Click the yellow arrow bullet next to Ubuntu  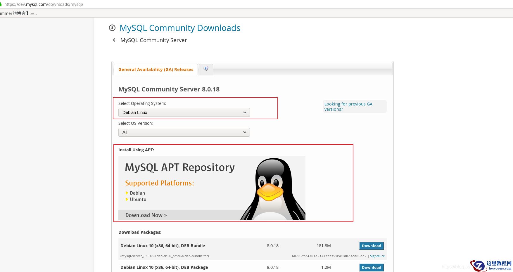[127, 199]
